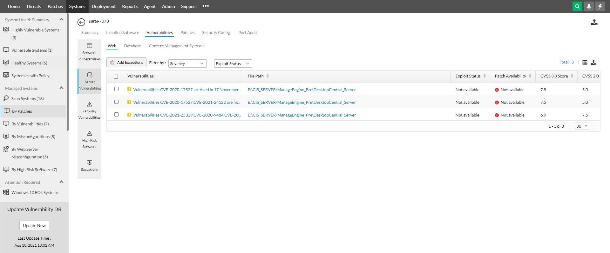Toggle the select-all header checkbox

pos(116,77)
